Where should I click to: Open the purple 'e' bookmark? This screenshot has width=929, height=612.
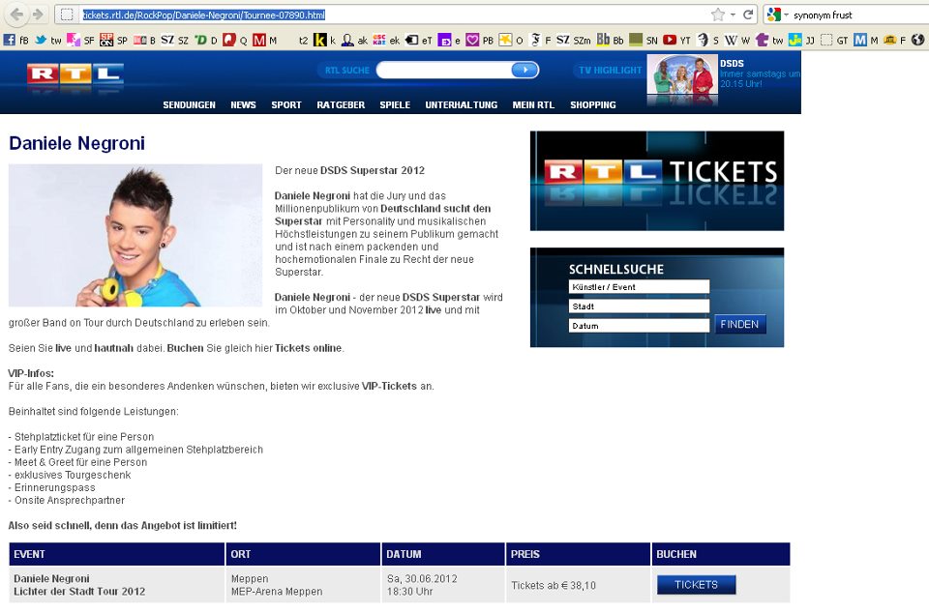(449, 41)
